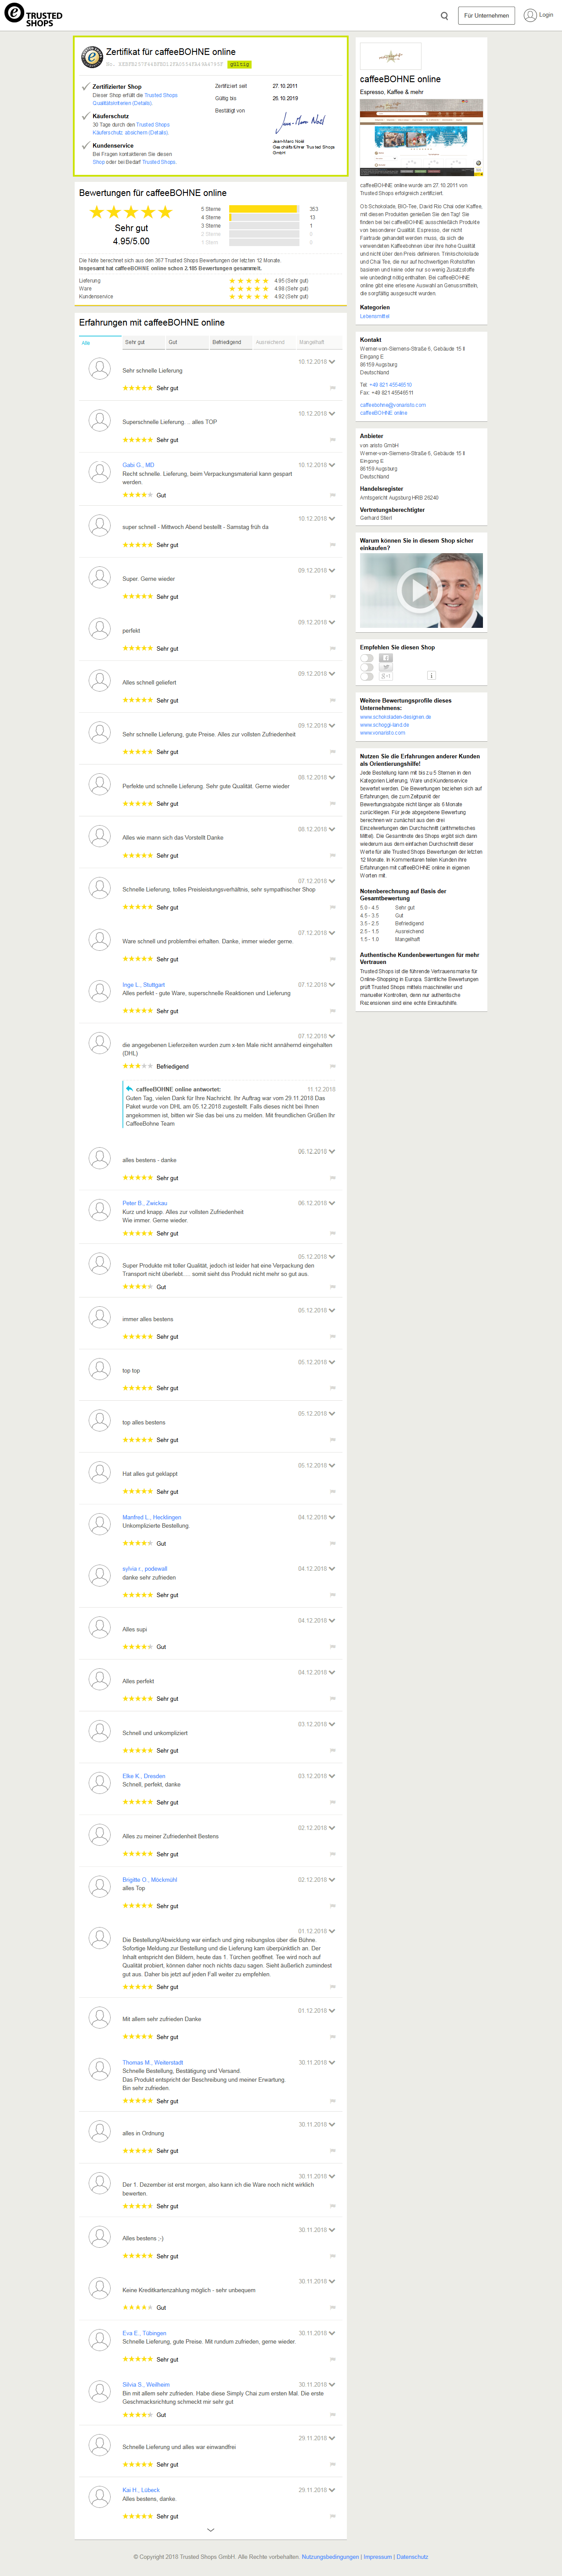562x2576 pixels.
Task: Open Sylvia r., podewall reviewer link
Action: point(145,1569)
